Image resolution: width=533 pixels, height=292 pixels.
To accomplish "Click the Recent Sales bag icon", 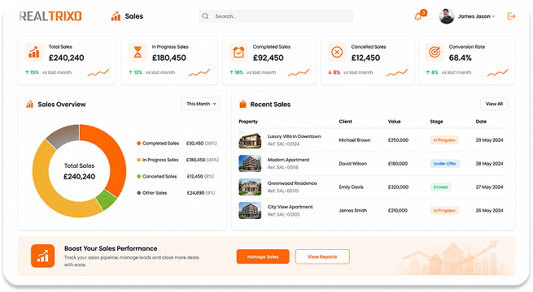I will coord(242,105).
